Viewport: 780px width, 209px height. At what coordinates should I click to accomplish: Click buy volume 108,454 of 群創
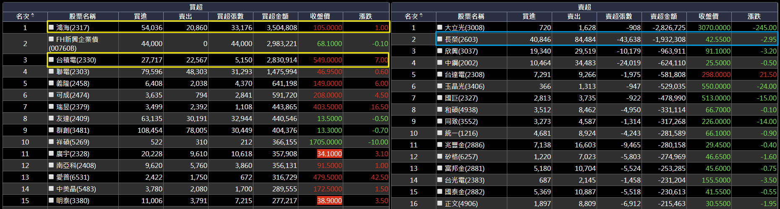tap(150, 130)
